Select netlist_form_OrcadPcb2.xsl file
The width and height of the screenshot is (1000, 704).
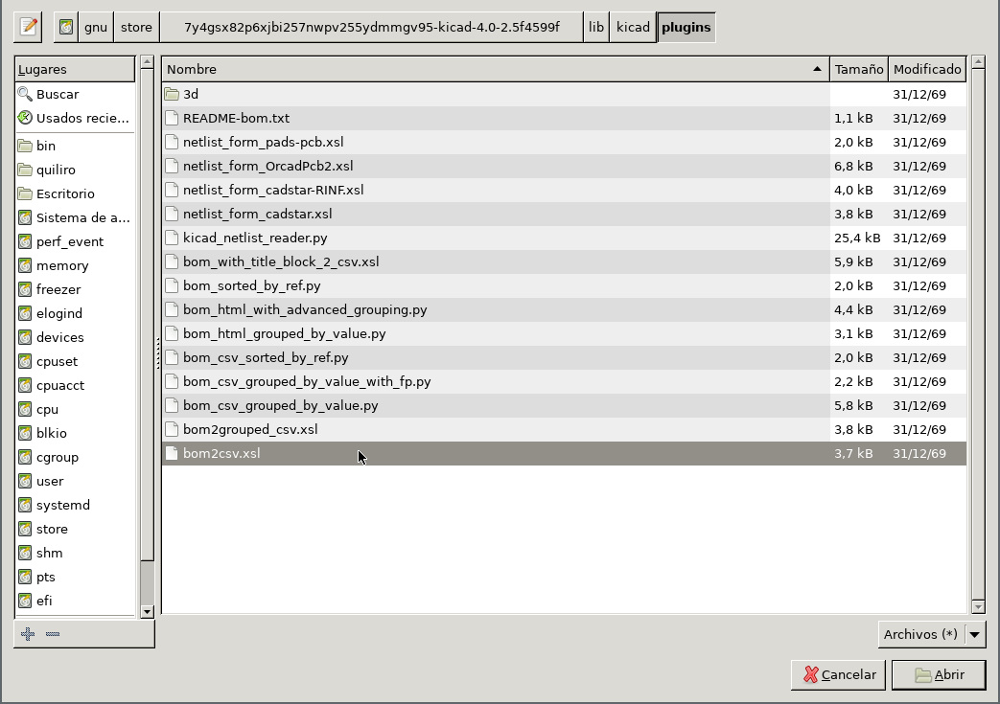tap(565, 167)
